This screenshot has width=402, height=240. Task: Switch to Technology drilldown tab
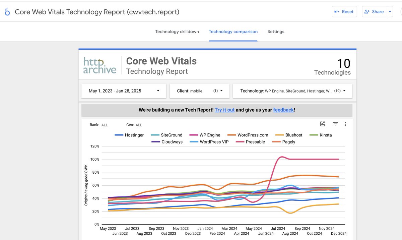tap(177, 32)
